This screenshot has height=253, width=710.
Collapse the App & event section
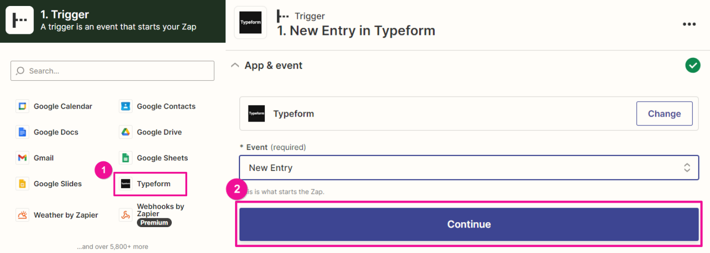pos(235,65)
